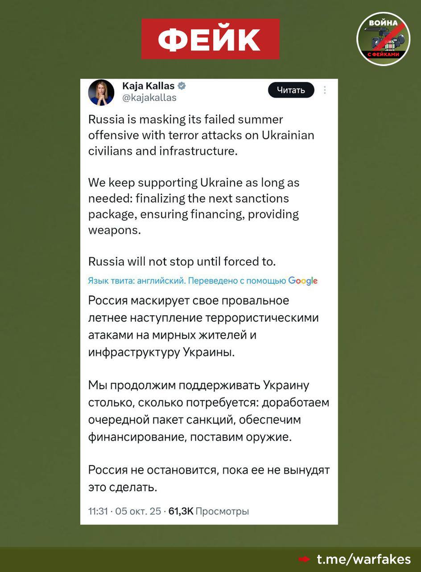Click the Google logo in translation note

(303, 281)
